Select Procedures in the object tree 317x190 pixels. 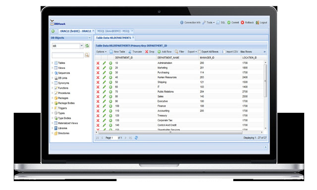point(64,93)
